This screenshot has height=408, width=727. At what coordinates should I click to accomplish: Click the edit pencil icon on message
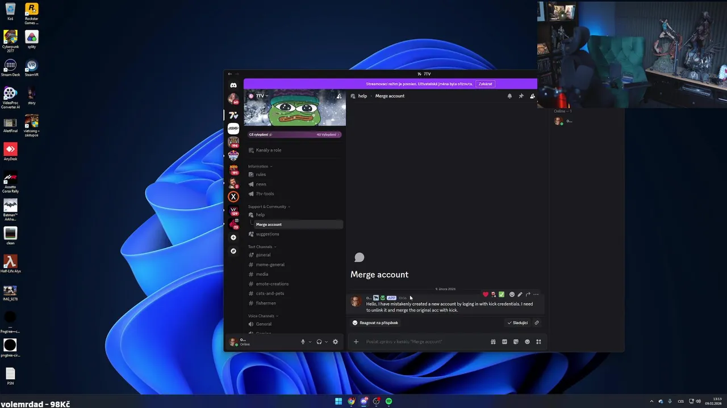(520, 295)
